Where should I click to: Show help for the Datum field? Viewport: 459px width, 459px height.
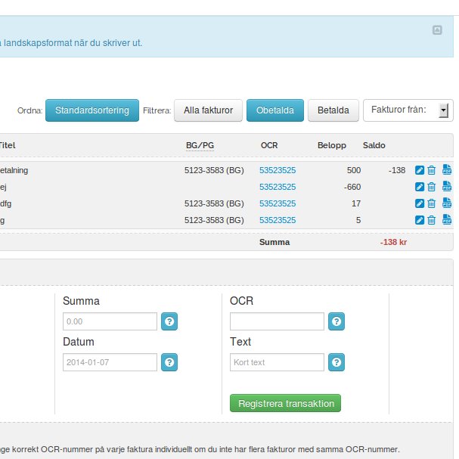coord(169,362)
